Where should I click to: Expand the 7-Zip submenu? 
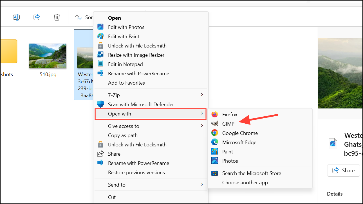151,95
